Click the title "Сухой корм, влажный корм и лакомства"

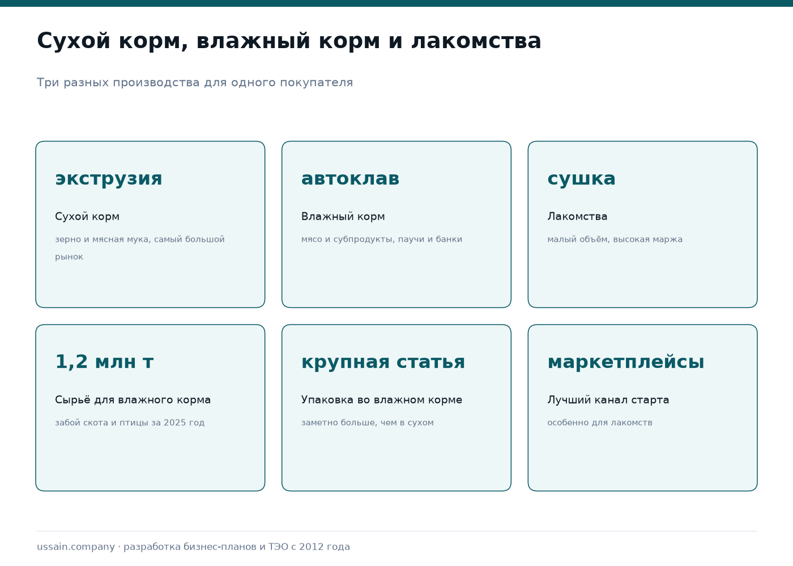coord(289,41)
